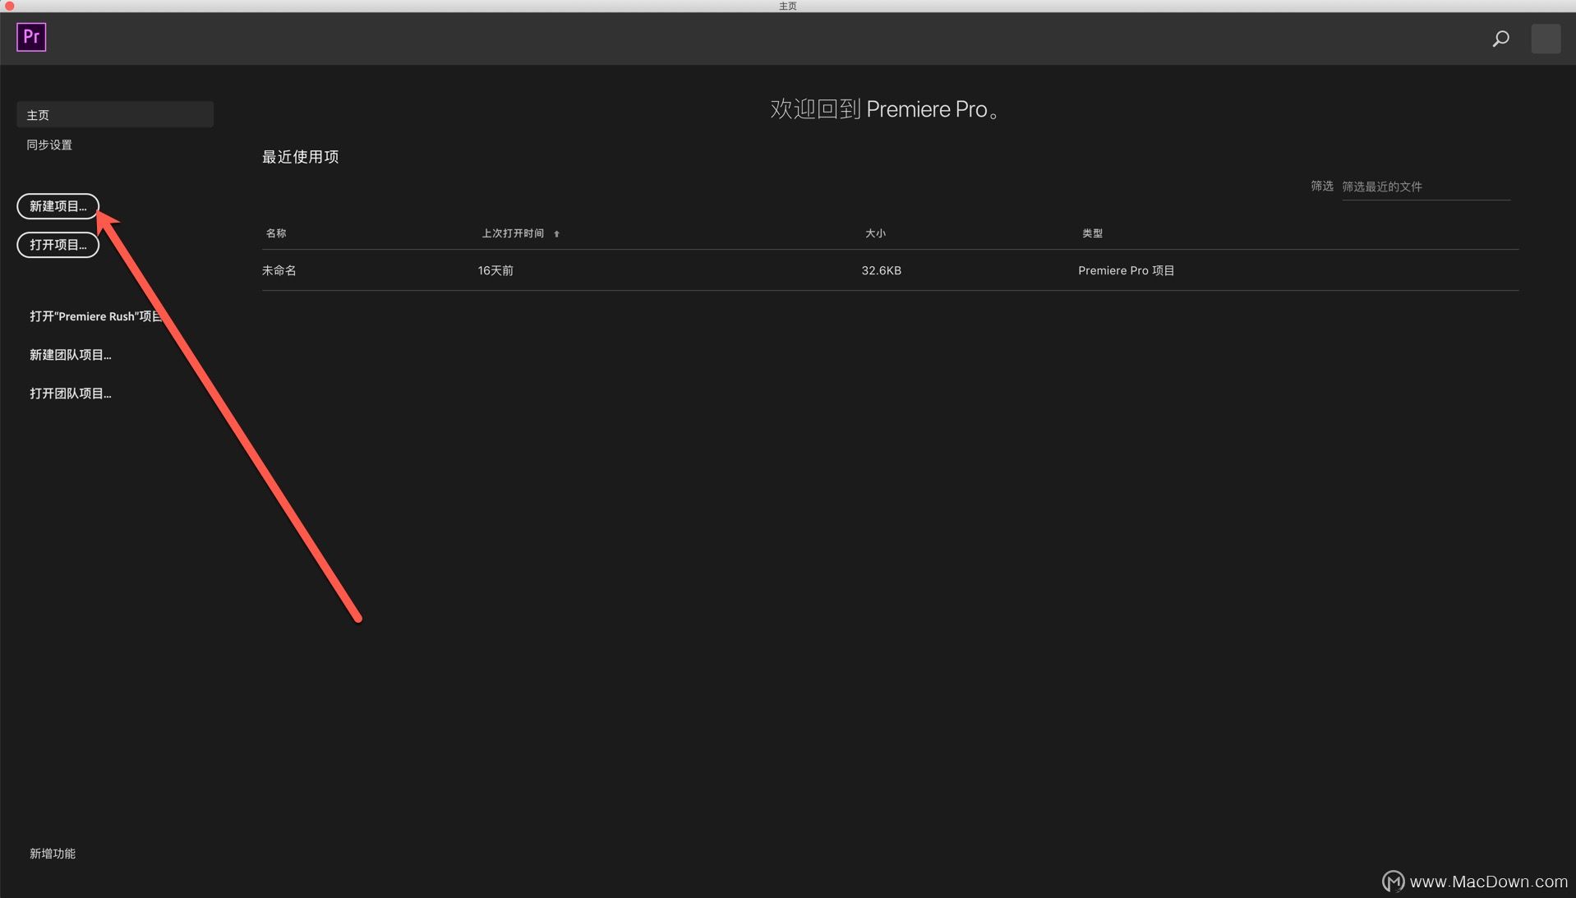This screenshot has width=1576, height=898.
Task: Open 同步设置 in the sidebar
Action: pyautogui.click(x=49, y=145)
